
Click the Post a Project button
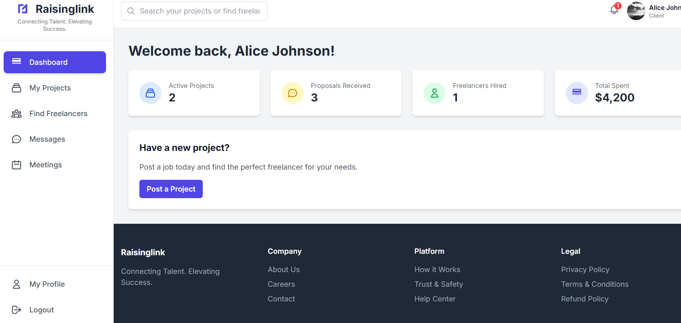[171, 189]
